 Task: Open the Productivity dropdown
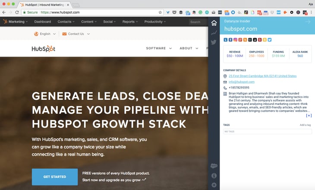[x=155, y=22]
